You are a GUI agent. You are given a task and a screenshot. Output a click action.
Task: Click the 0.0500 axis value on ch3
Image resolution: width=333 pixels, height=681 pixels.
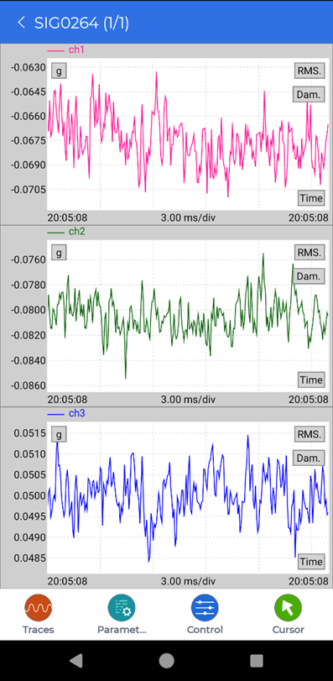coord(29,495)
